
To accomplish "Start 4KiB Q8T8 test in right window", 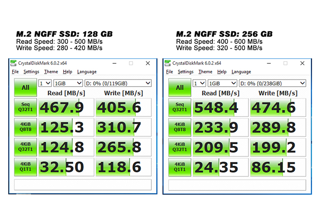I will coord(180,127).
